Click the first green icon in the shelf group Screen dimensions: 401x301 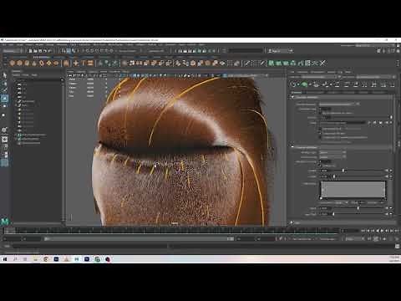pos(272,64)
